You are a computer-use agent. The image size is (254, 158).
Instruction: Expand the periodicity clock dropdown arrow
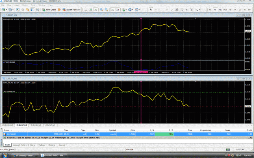pos(132,10)
